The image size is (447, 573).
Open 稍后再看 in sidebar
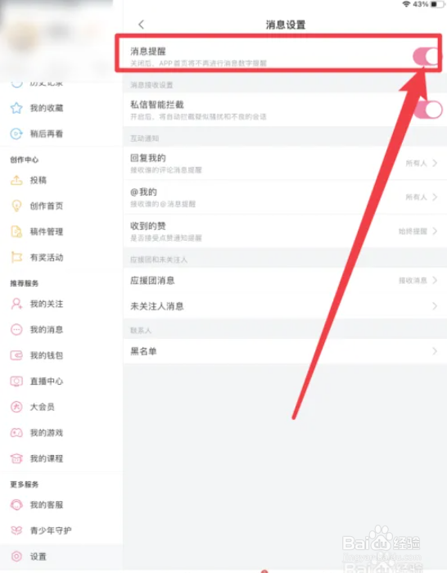coord(61,133)
